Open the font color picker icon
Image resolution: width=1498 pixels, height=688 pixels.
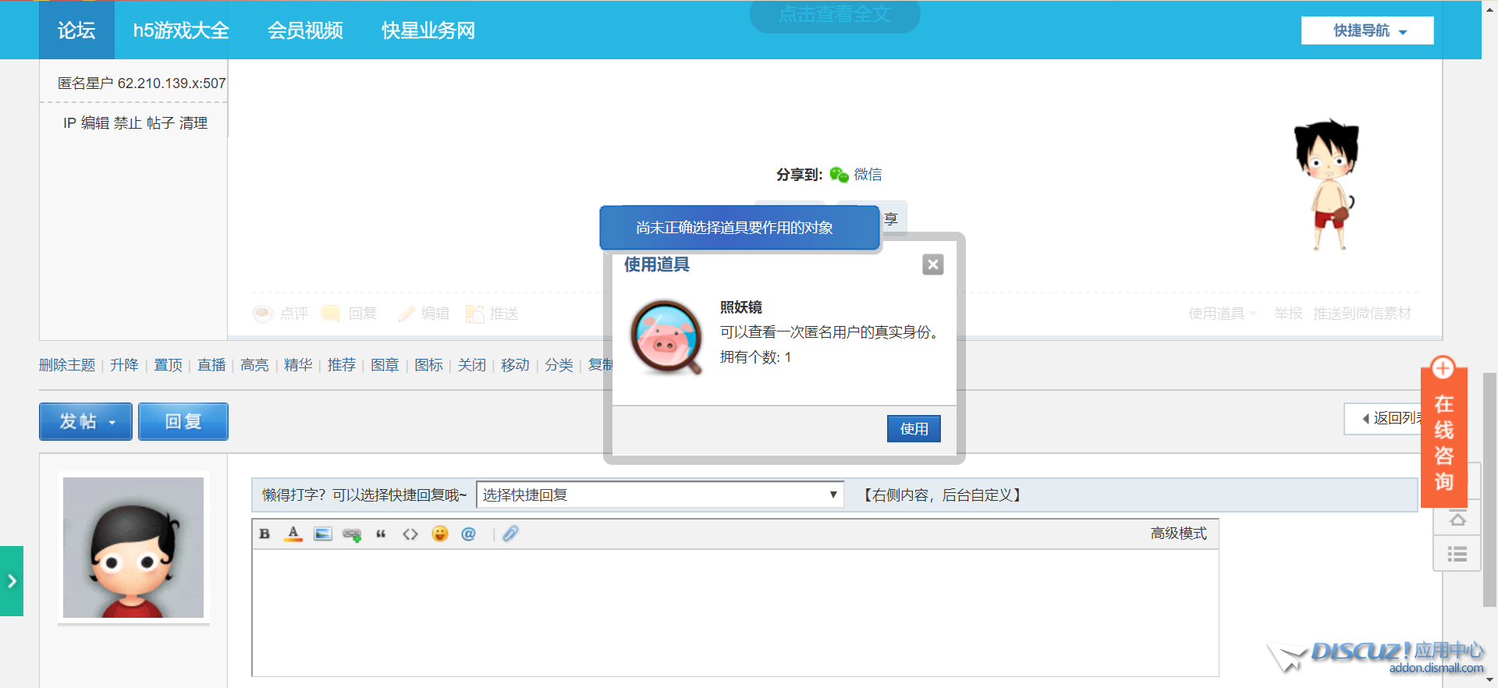293,534
